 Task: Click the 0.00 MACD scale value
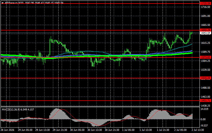[x=203, y=119]
